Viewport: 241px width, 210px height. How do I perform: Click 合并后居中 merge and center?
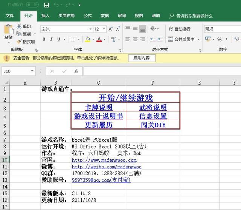point(181,39)
